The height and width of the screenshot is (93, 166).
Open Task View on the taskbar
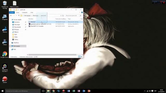coord(43,91)
